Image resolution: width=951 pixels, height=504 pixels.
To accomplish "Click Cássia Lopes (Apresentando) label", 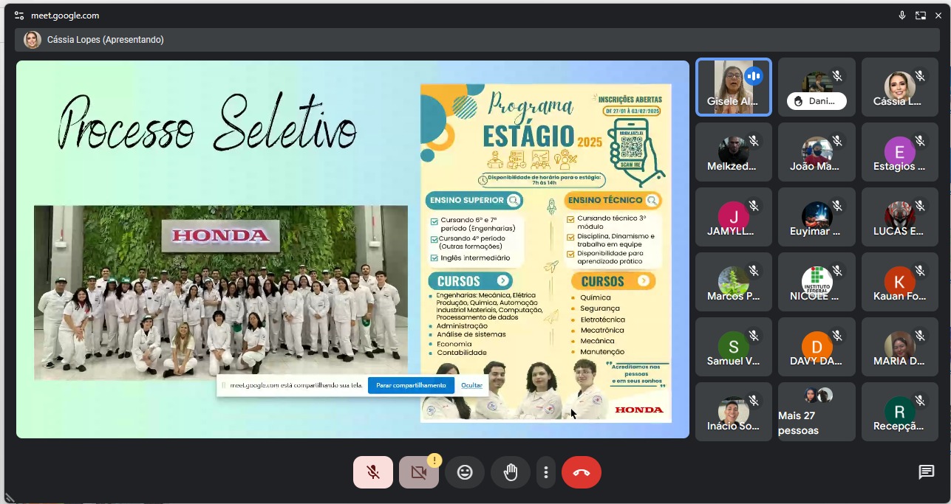I will pos(106,40).
